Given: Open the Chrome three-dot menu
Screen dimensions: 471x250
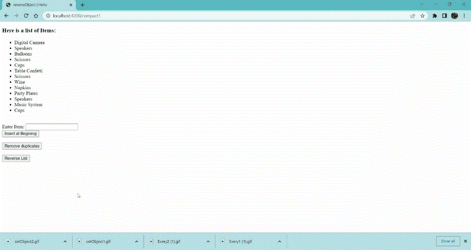Looking at the screenshot, I should (x=464, y=16).
